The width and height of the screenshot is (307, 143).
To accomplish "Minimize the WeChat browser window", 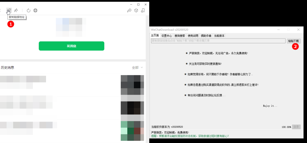I will (131, 4).
